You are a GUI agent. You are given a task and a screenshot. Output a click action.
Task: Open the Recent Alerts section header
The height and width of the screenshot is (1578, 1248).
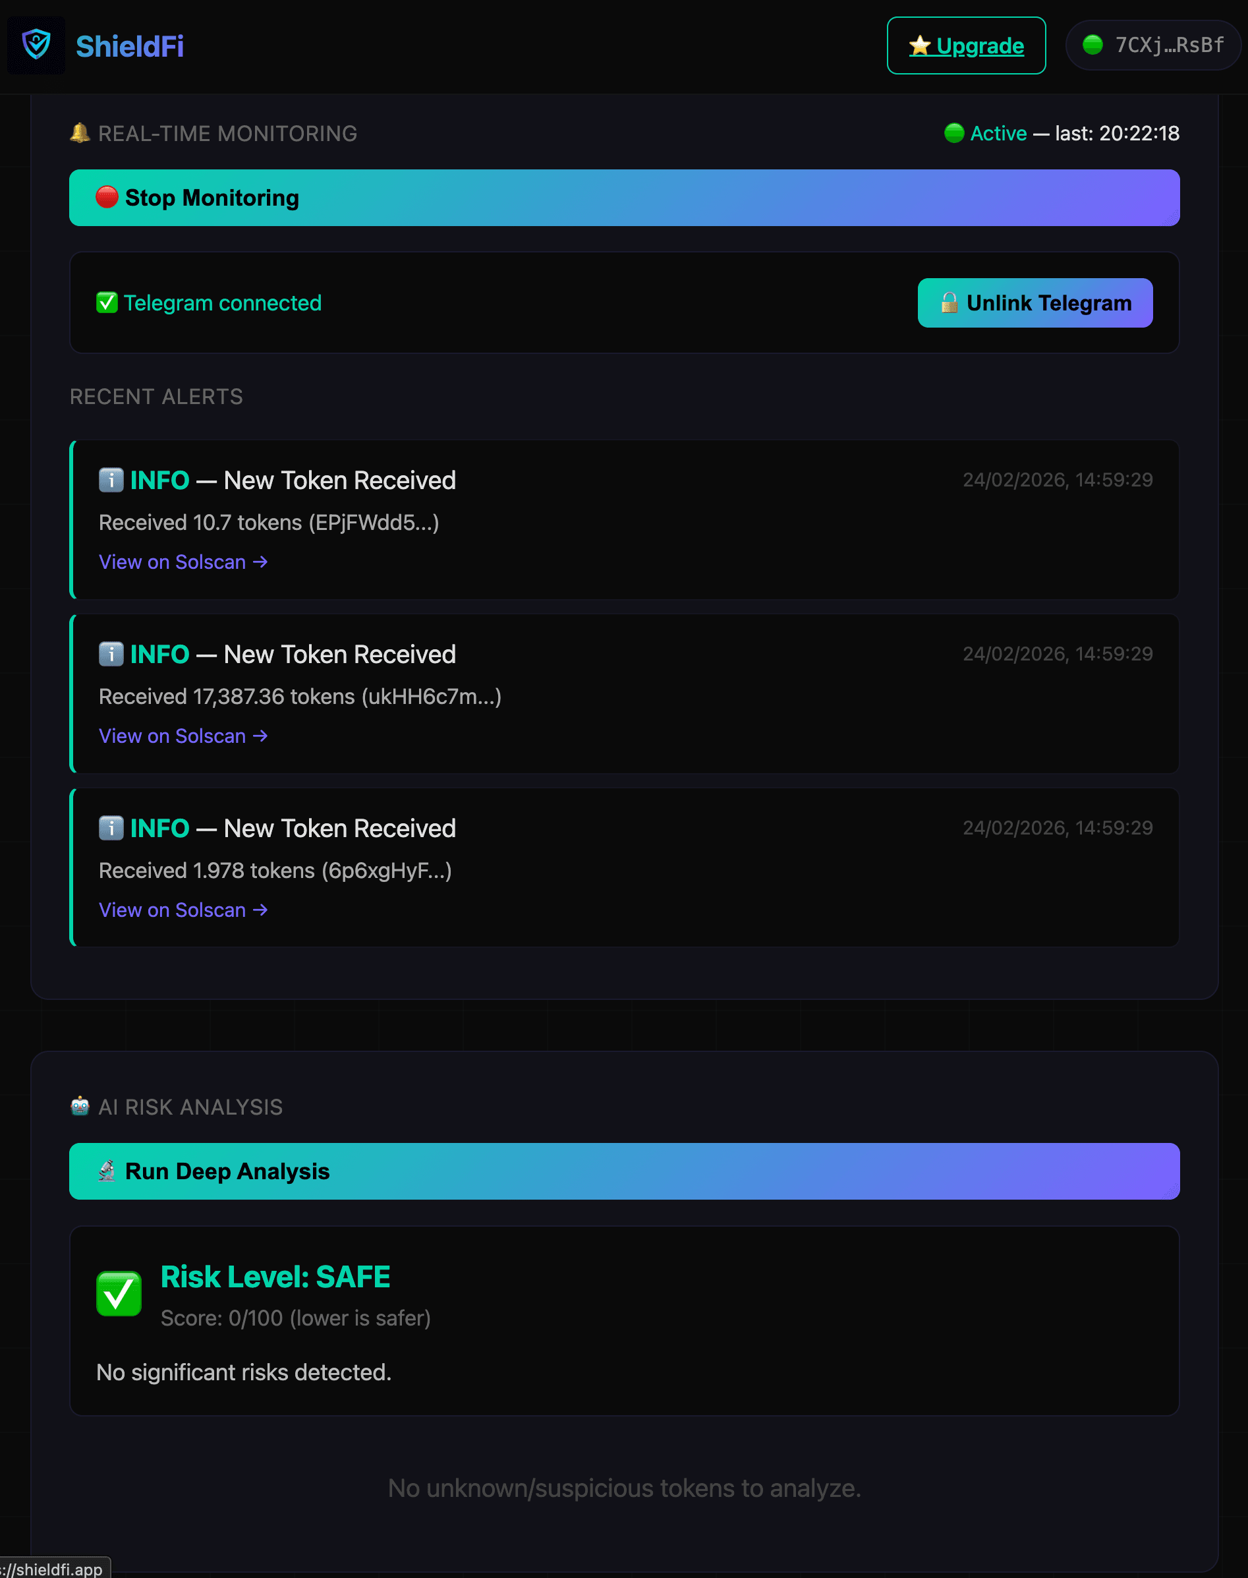156,396
